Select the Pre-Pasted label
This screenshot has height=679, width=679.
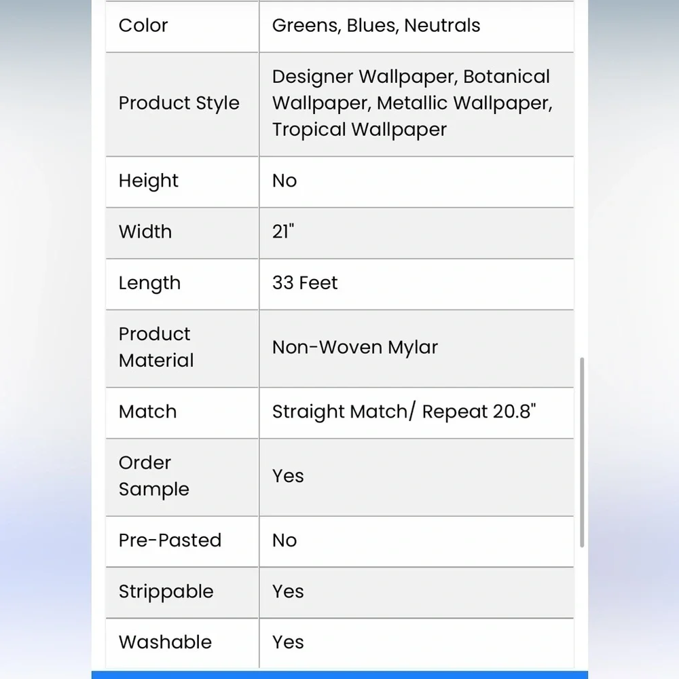click(x=170, y=540)
